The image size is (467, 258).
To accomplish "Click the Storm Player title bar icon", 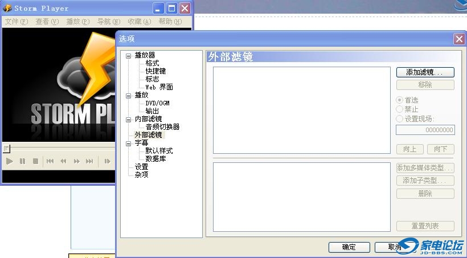I will point(7,9).
